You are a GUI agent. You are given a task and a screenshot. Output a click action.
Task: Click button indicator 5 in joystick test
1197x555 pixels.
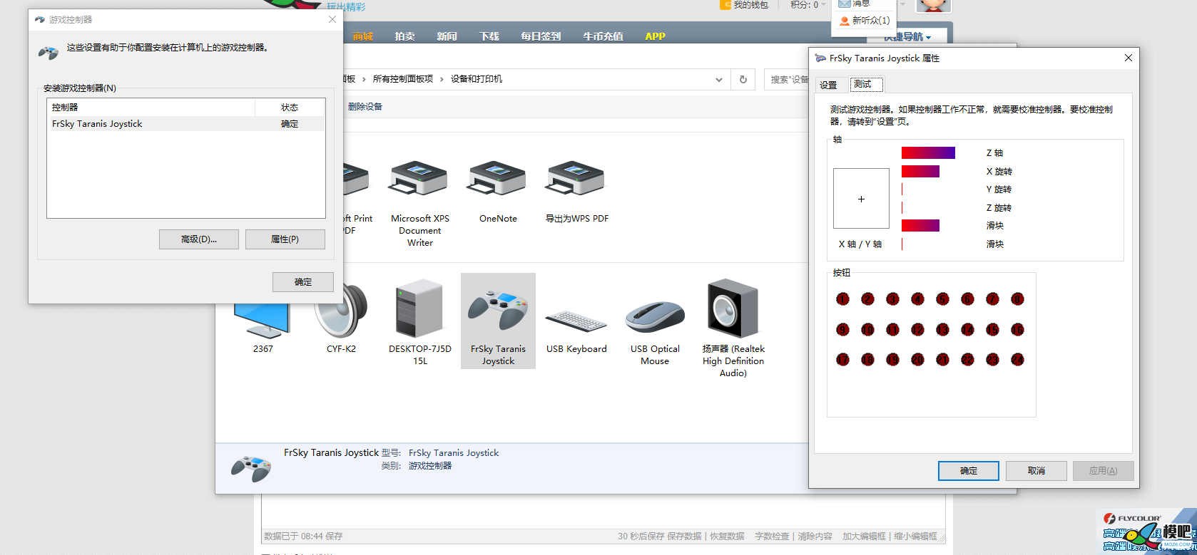[x=942, y=299]
